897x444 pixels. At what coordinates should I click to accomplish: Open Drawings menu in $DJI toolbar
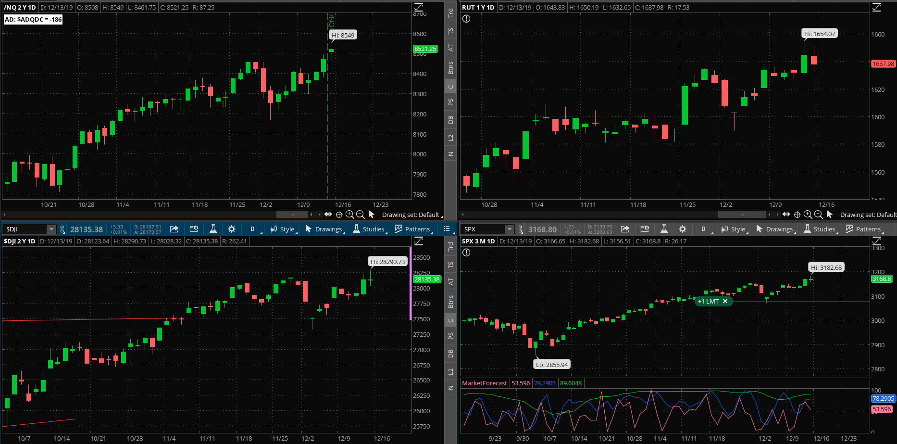[324, 229]
